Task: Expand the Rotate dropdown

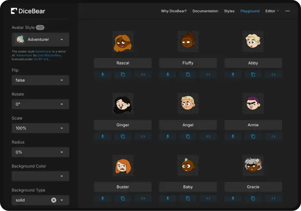Action: pos(40,104)
